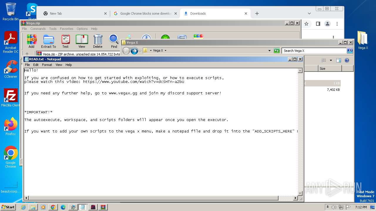Expand Chrome tab search chevron
This screenshot has height=211, width=376.
click(x=309, y=13)
